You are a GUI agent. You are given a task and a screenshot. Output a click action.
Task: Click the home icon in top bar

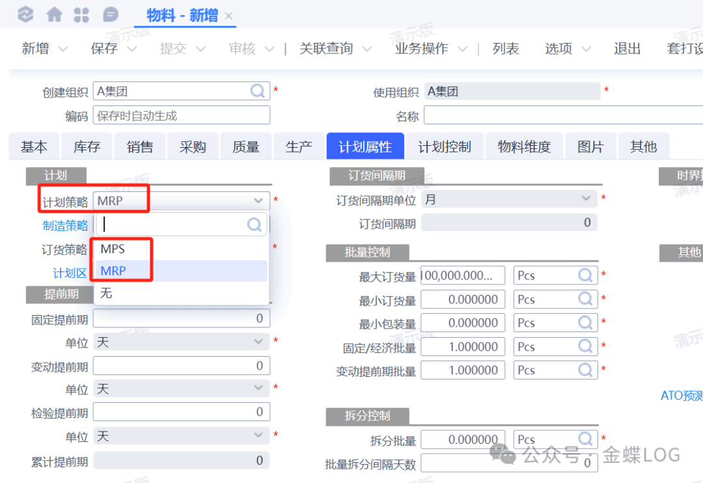(x=55, y=14)
